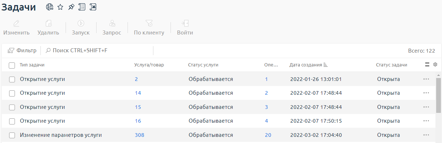
Task: Check the Изменение параметров услуги row
Action: [x=12, y=135]
